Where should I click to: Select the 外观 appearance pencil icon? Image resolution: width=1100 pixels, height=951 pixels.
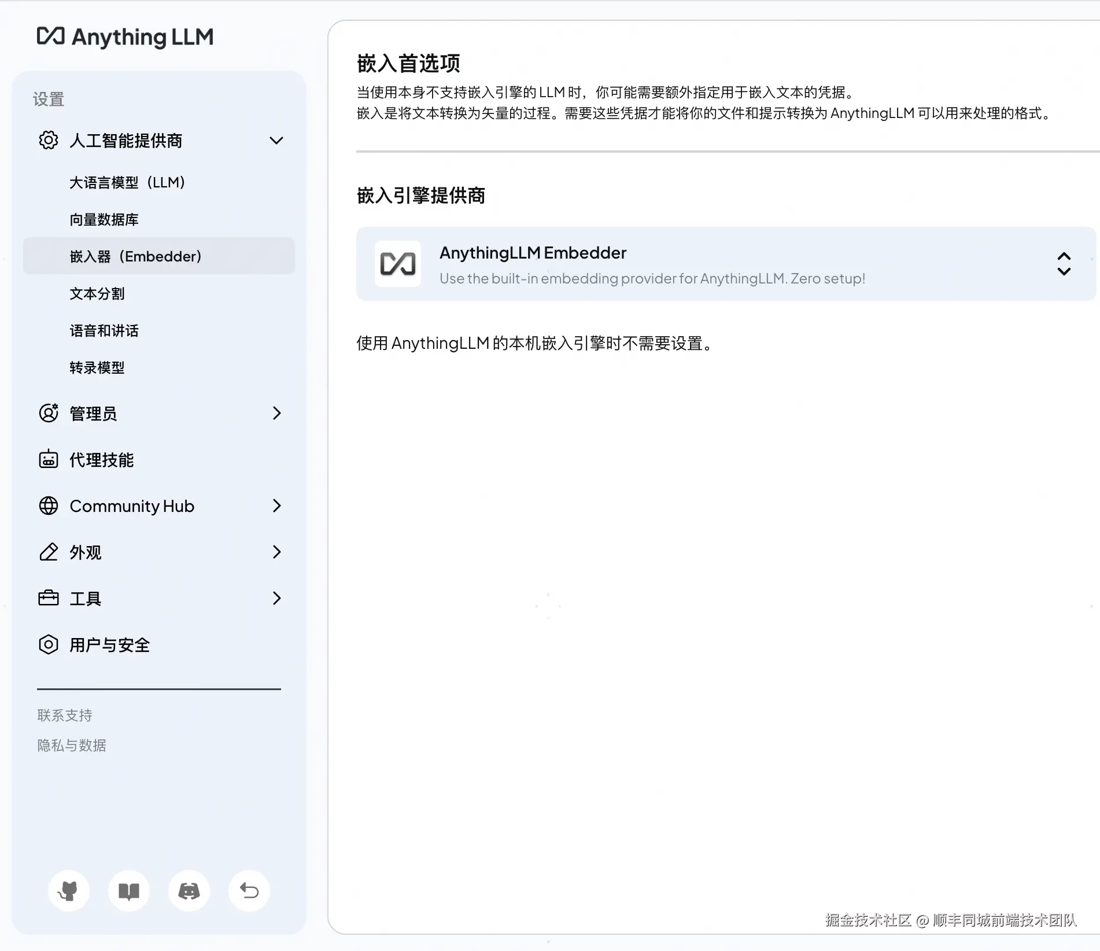coord(49,552)
